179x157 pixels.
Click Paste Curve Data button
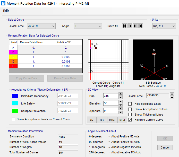tap(65, 78)
